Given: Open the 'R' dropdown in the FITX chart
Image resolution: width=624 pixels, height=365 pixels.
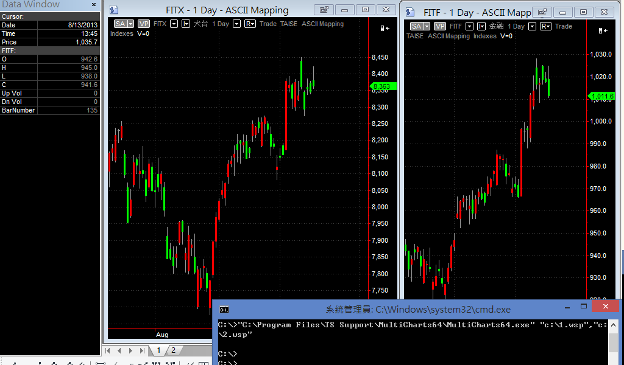Looking at the screenshot, I should pos(250,24).
